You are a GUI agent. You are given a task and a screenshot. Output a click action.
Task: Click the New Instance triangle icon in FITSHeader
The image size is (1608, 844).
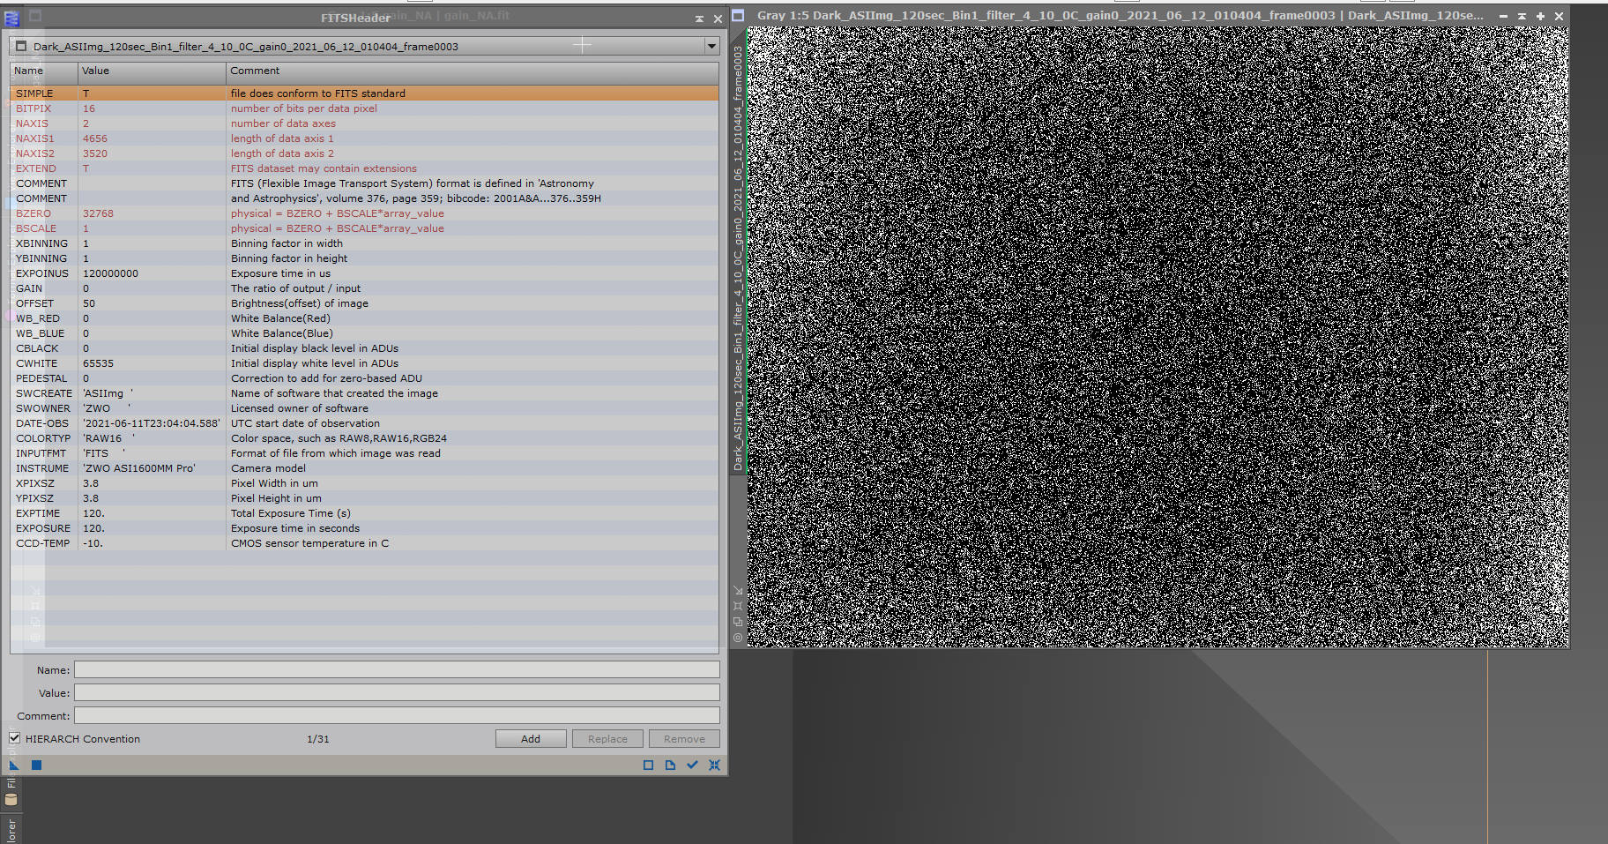pos(14,765)
